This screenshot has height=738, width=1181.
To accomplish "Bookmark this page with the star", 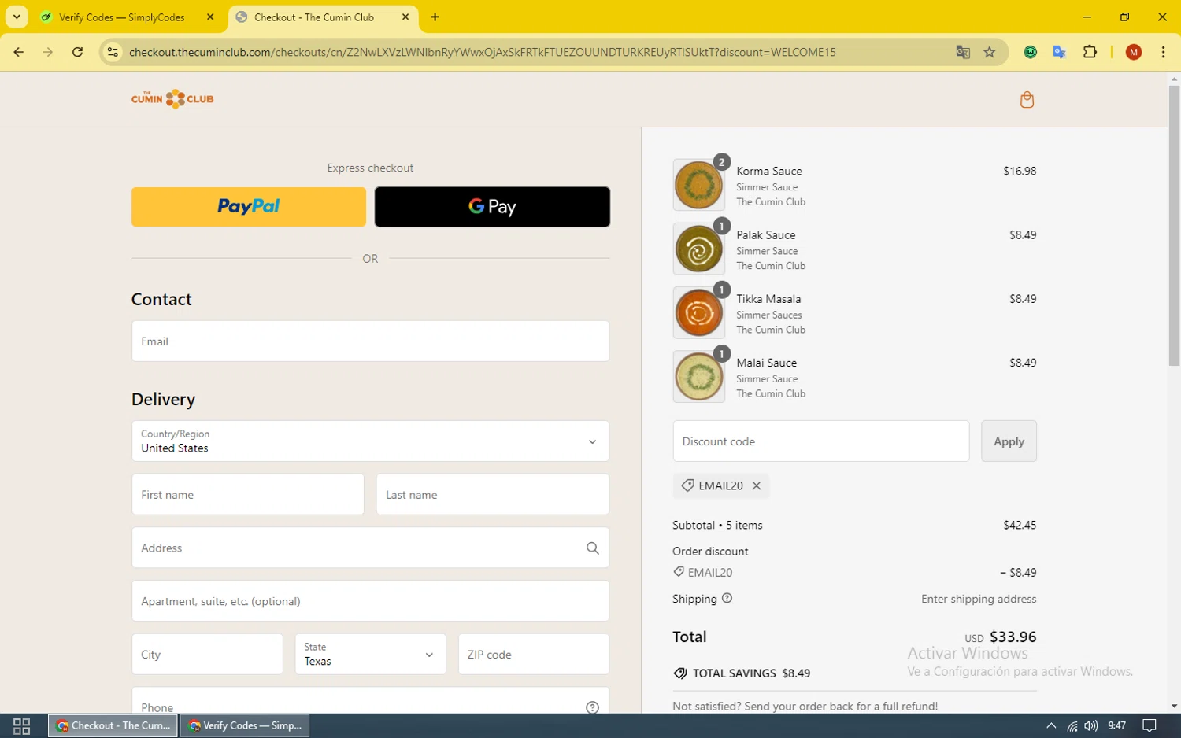I will coord(990,52).
